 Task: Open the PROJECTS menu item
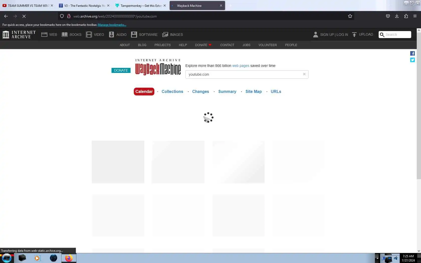point(163,45)
